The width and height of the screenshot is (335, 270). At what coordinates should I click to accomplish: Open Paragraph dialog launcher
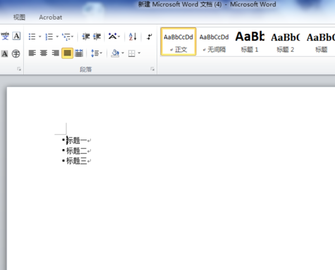click(x=152, y=69)
